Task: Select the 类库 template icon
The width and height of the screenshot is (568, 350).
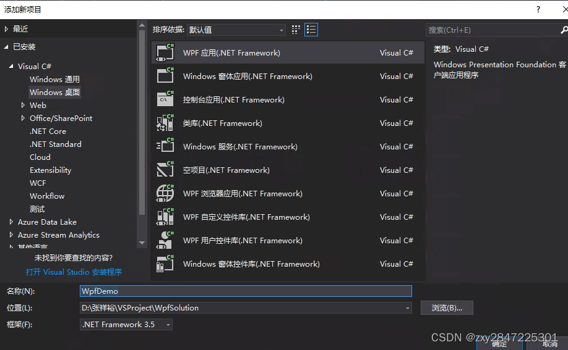Action: [x=165, y=123]
